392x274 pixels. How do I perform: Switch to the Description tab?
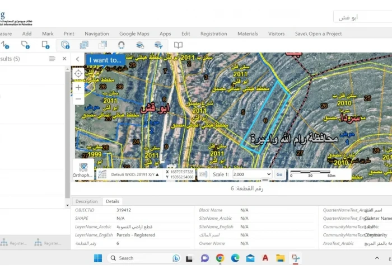pos(87,201)
